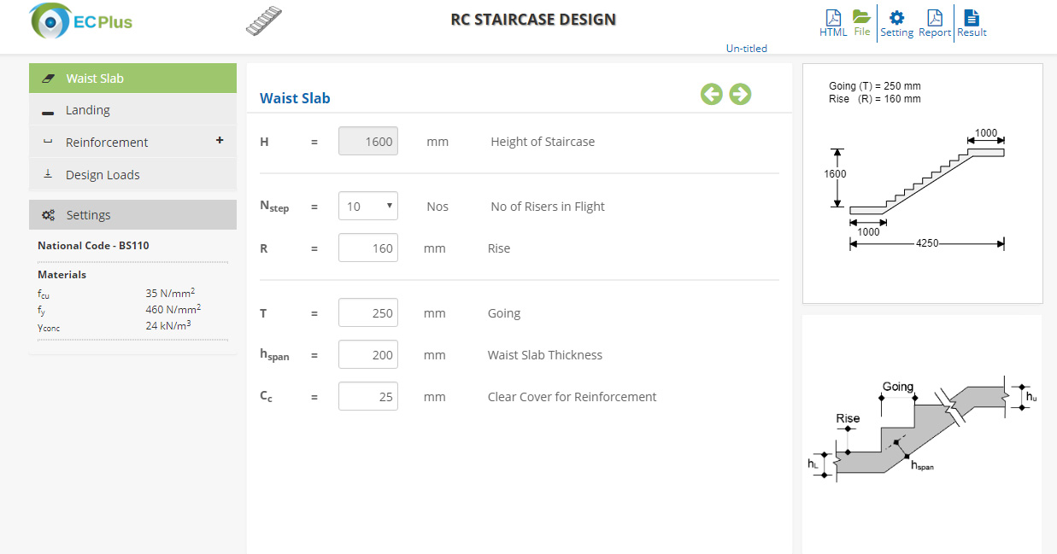Open the Settings panel header
Image resolution: width=1057 pixels, height=554 pixels.
pos(132,215)
